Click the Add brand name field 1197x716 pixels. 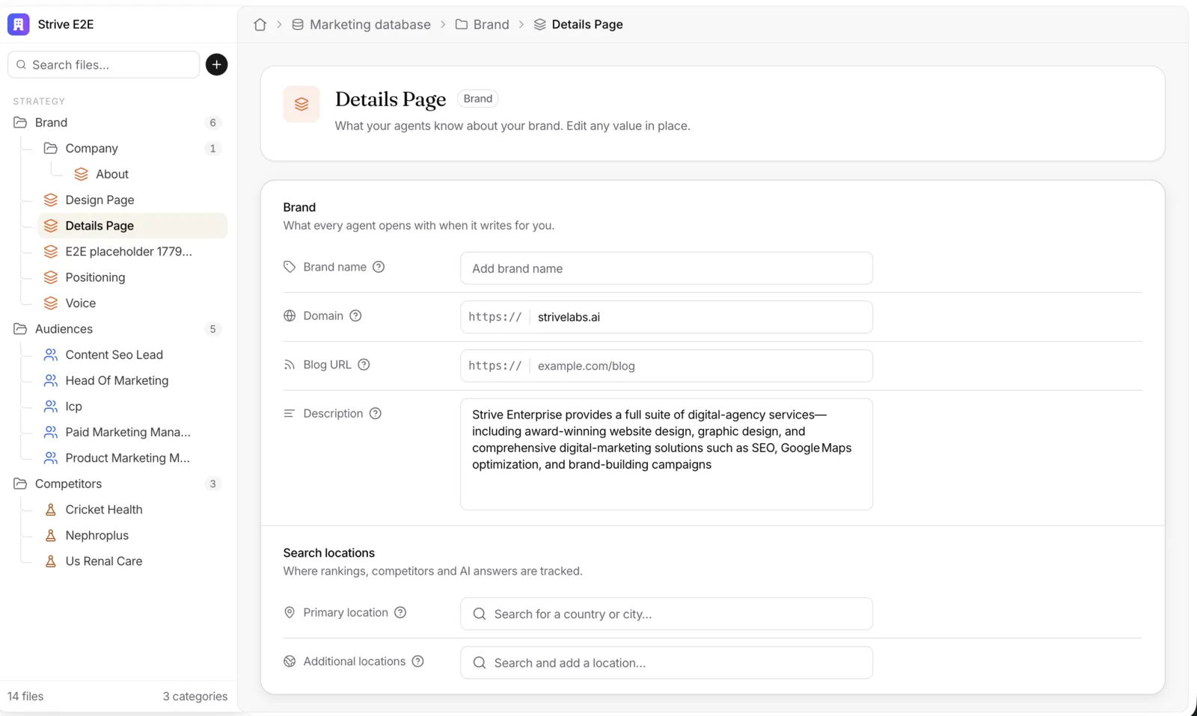666,268
